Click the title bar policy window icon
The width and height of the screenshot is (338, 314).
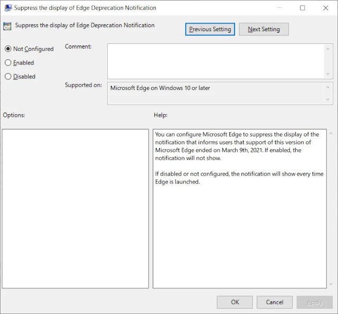click(x=8, y=8)
